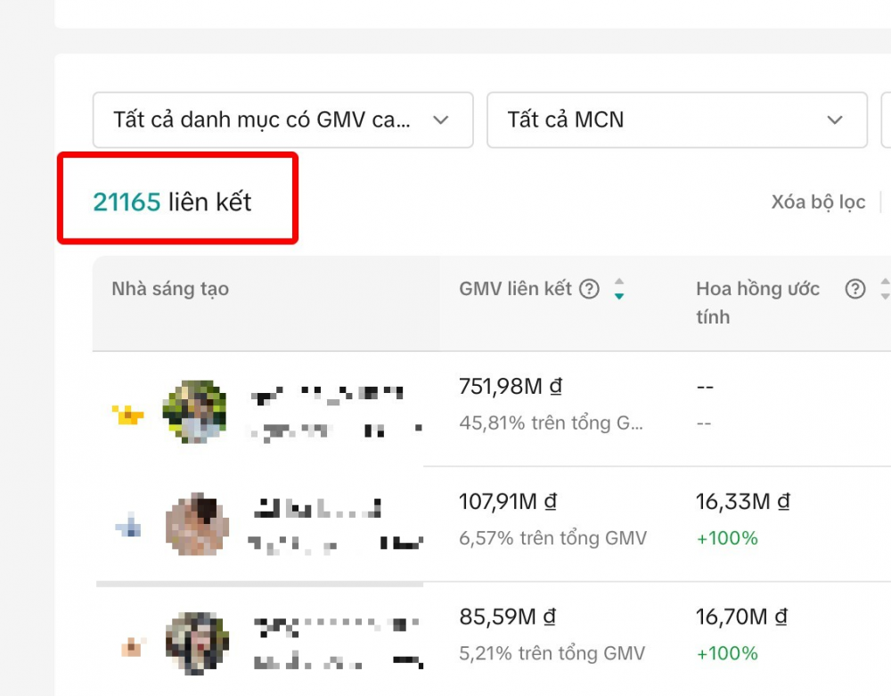Image resolution: width=891 pixels, height=696 pixels.
Task: Click the 21165 liên kết count
Action: pos(172,202)
